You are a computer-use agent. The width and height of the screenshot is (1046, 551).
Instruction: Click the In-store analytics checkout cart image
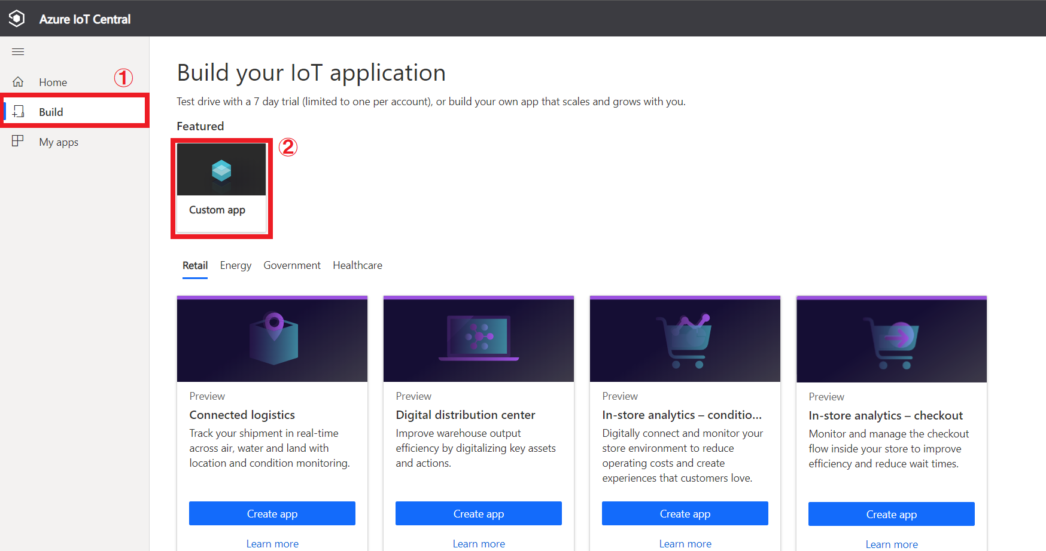click(891, 339)
